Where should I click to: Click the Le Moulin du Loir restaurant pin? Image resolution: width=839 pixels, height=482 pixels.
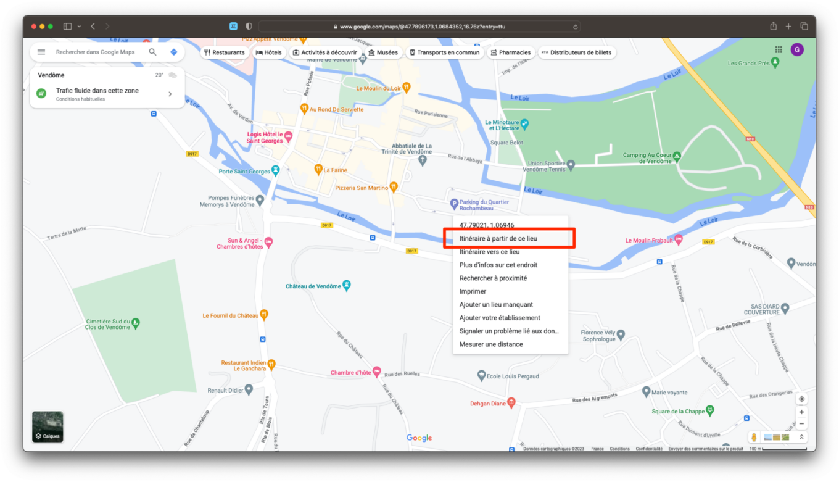[x=406, y=88]
